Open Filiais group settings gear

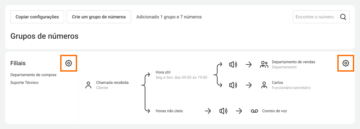pos(68,63)
